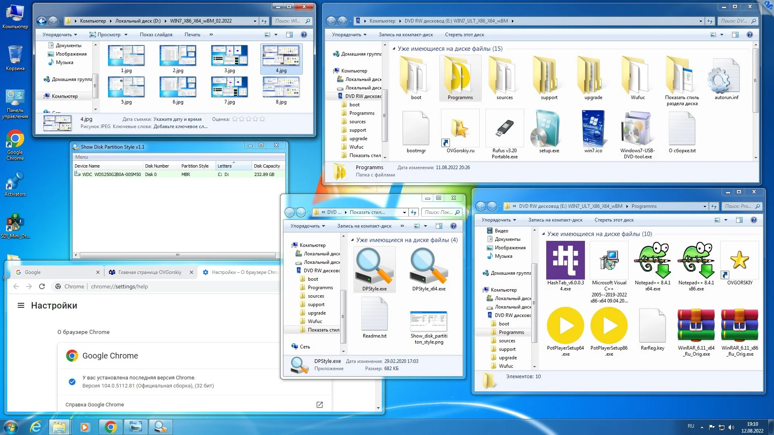The image size is (774, 435).
Task: Collapse 'Уже имеющиеся на диске файлы (15)' group
Action: [x=394, y=49]
